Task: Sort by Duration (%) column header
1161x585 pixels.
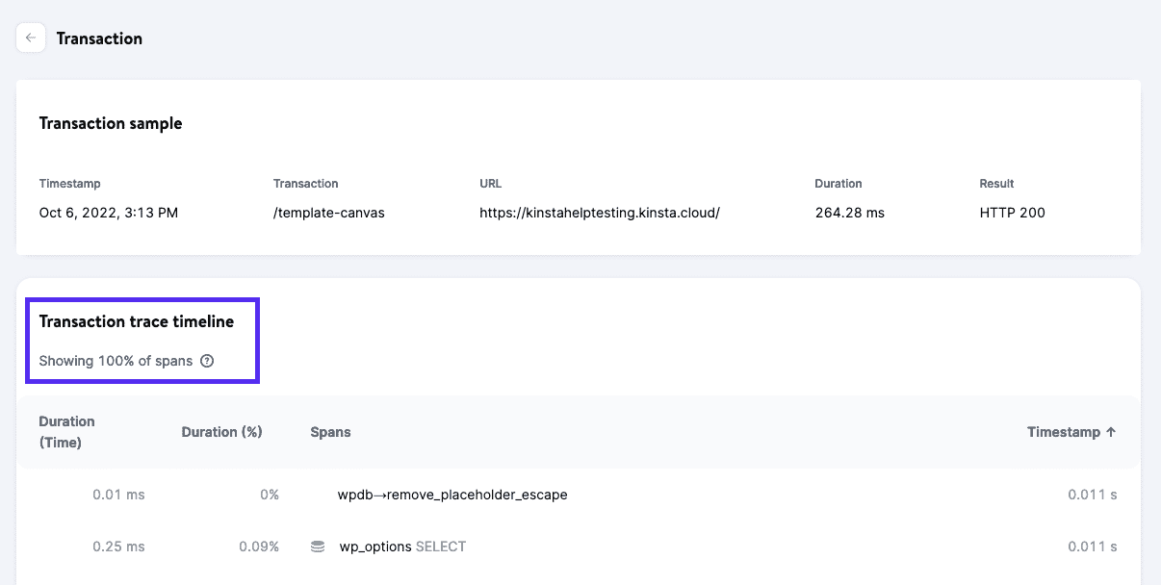Action: point(221,432)
